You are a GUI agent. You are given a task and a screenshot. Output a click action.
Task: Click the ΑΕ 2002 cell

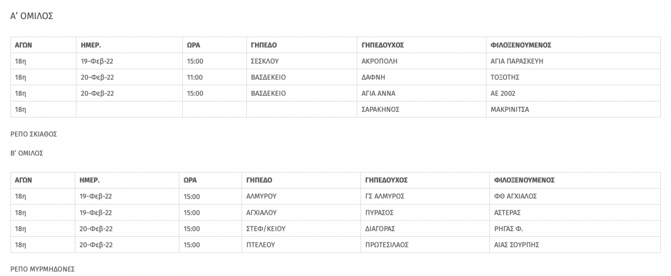click(x=573, y=94)
